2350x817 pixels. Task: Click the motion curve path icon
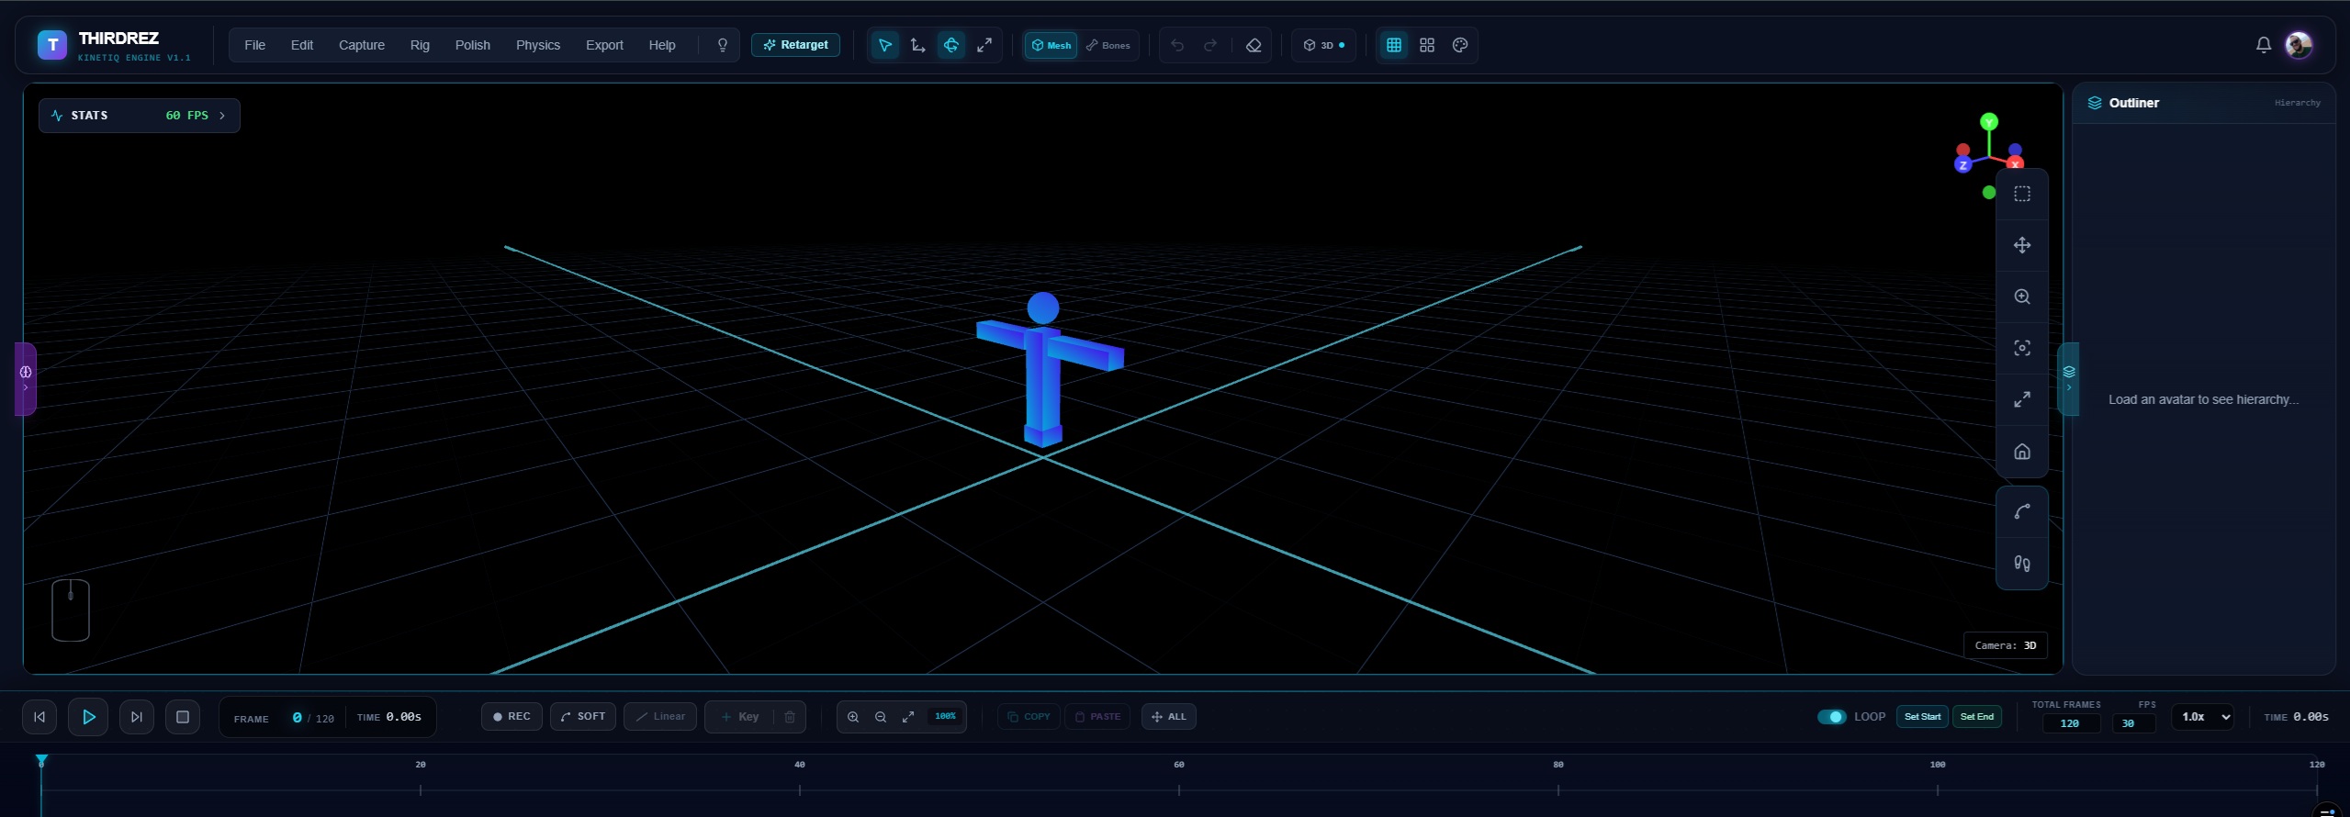2022,512
